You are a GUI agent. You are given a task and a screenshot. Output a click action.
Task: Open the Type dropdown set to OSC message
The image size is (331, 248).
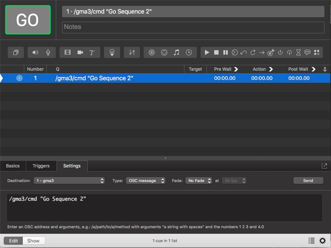[x=146, y=181]
